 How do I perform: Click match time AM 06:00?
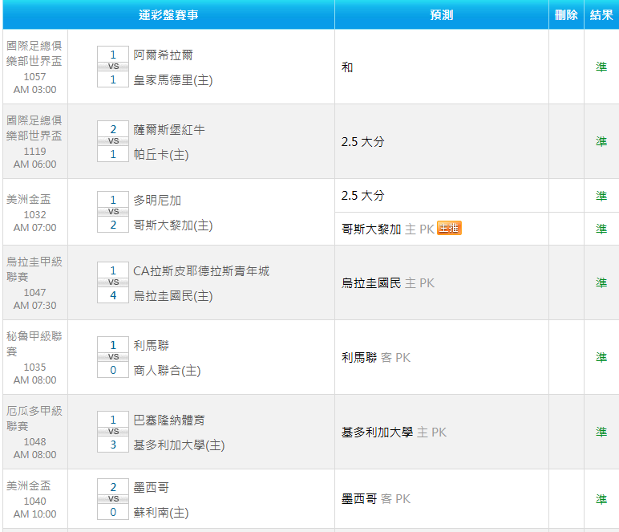pyautogui.click(x=34, y=164)
